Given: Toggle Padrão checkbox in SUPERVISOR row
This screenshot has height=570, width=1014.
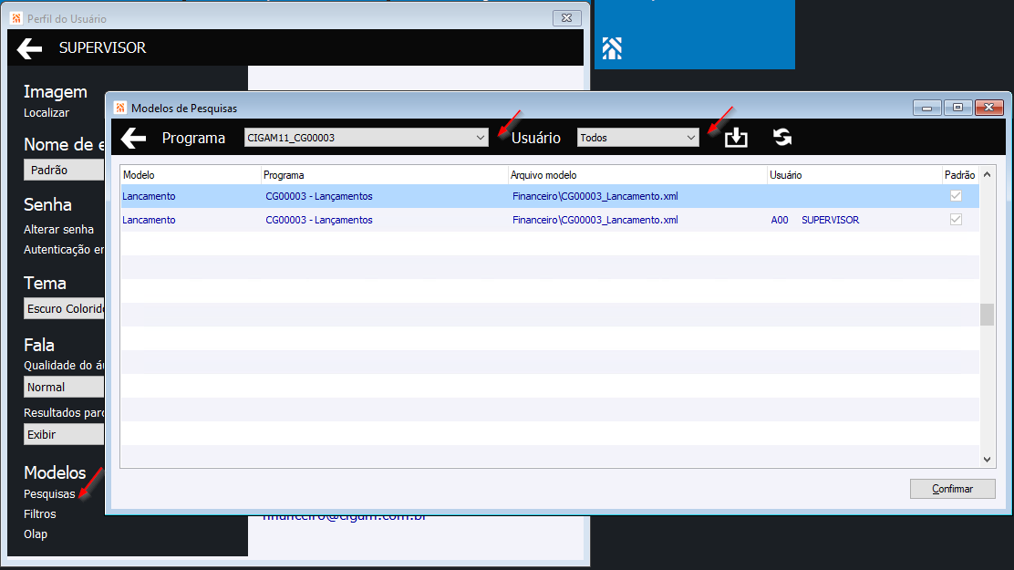Looking at the screenshot, I should coord(956,220).
